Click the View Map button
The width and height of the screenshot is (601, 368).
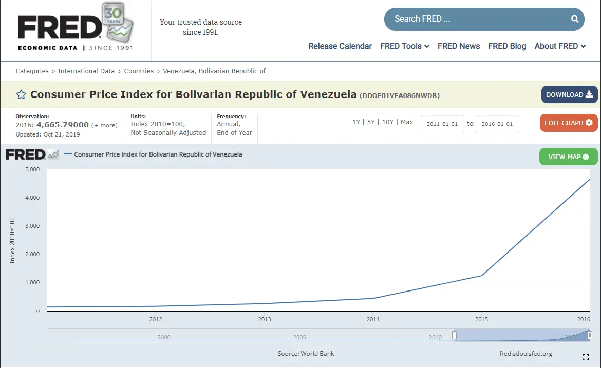(568, 157)
